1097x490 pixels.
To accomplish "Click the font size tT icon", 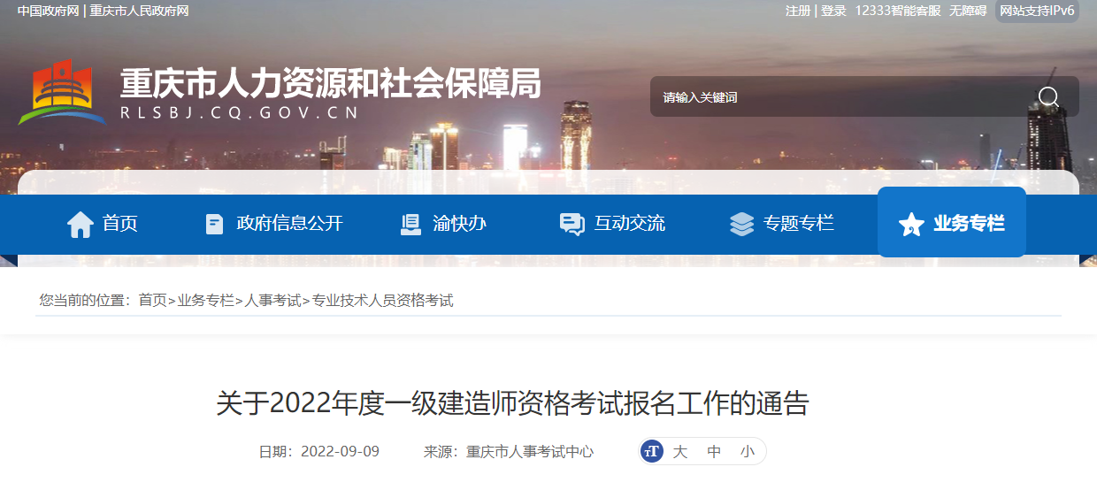I will coord(652,451).
